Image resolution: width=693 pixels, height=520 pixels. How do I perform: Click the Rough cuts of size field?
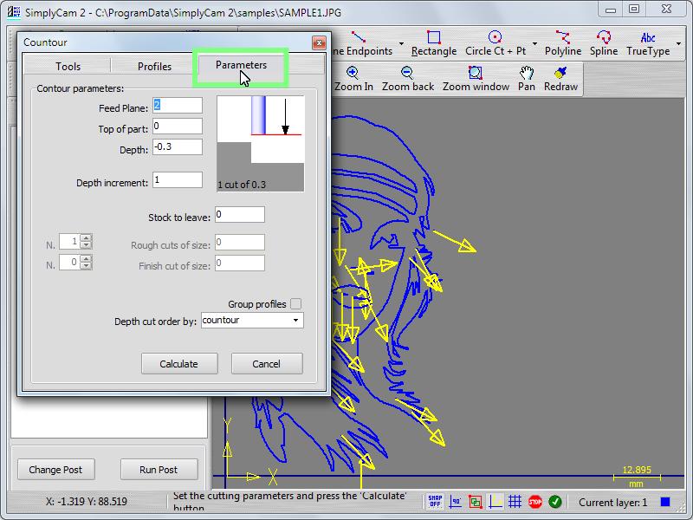coord(240,243)
